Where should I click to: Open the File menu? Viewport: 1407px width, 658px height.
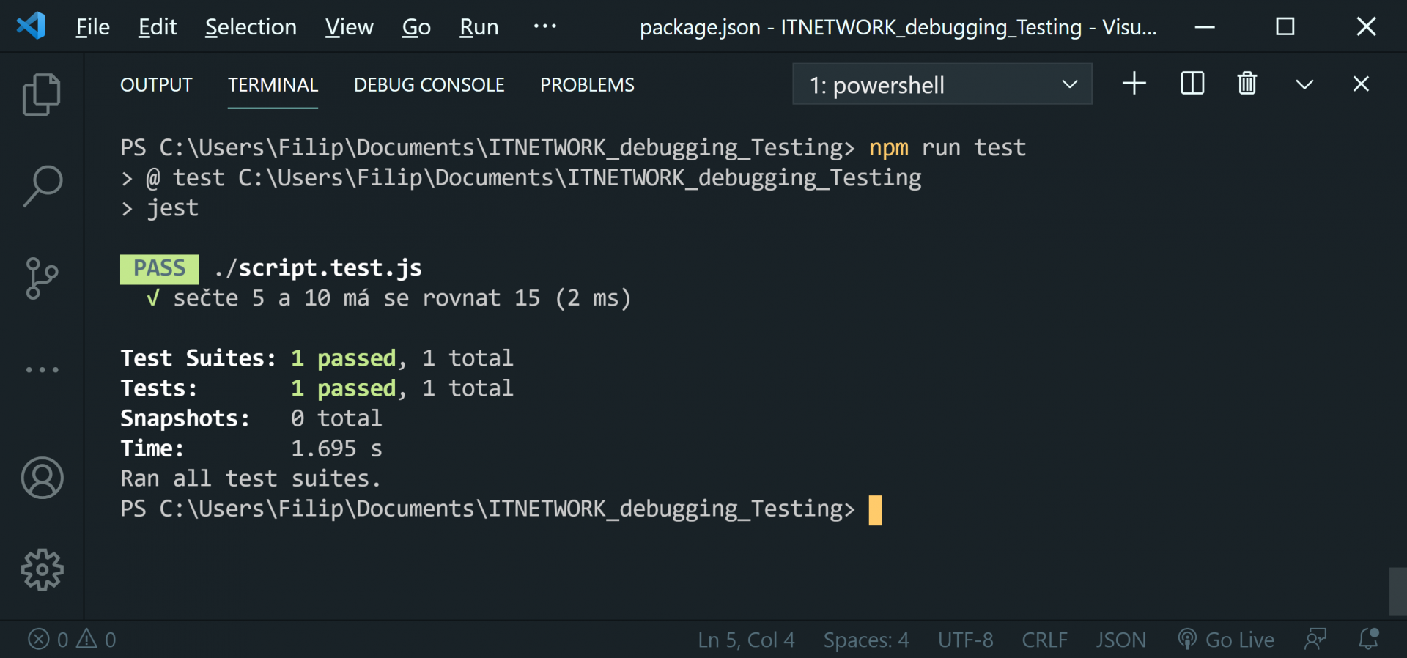92,27
